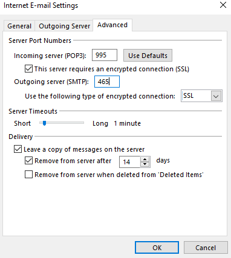Click the Outgoing server SMTP port field
The image size is (231, 258).
(107, 82)
